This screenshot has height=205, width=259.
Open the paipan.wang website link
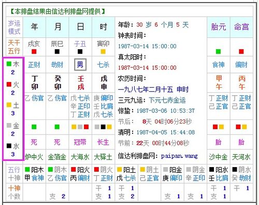179,156
